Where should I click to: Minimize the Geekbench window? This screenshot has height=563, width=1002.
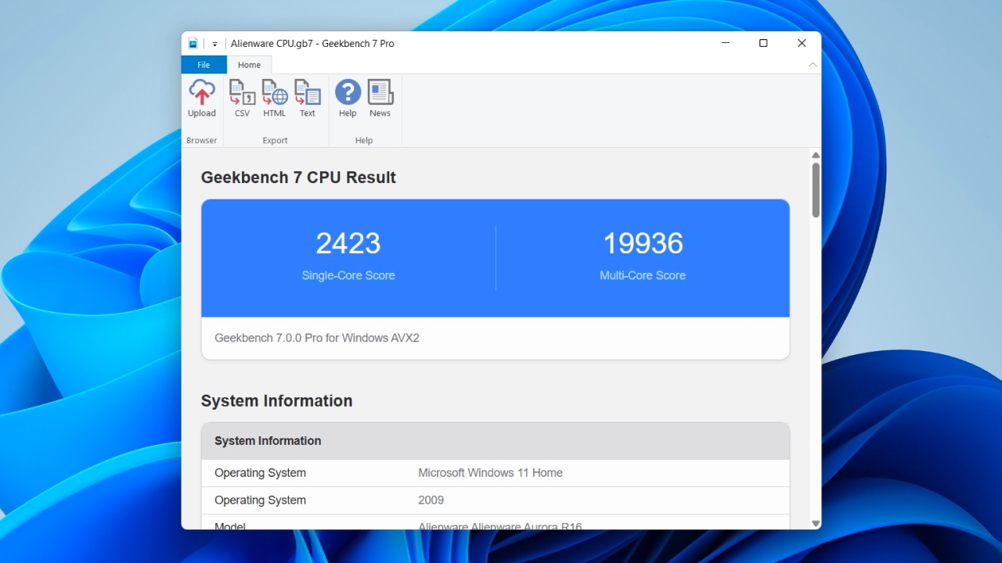tap(726, 43)
